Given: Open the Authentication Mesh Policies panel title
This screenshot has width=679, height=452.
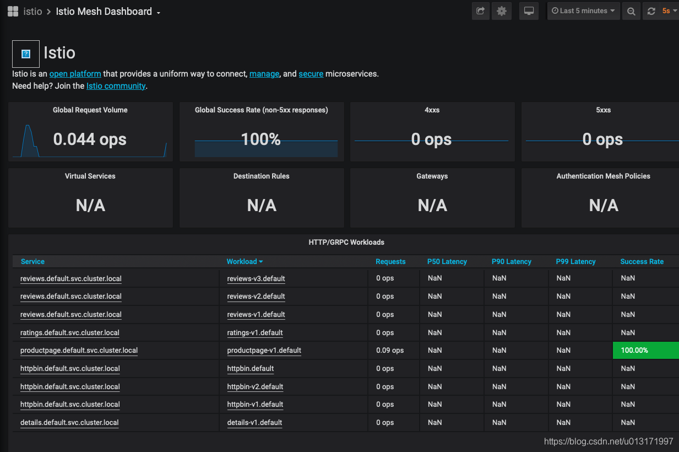Looking at the screenshot, I should (604, 176).
